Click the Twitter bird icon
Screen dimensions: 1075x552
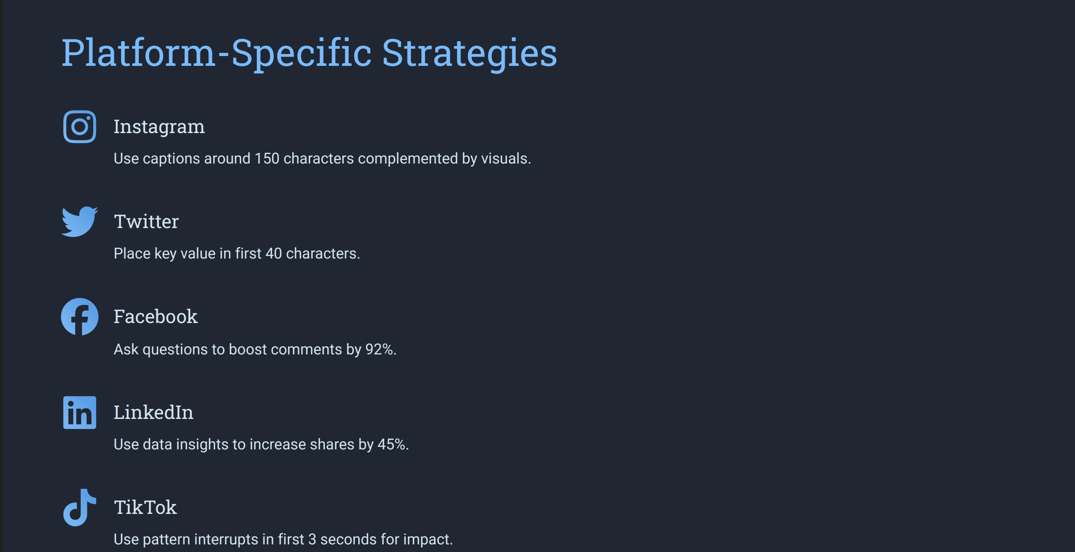pos(80,221)
